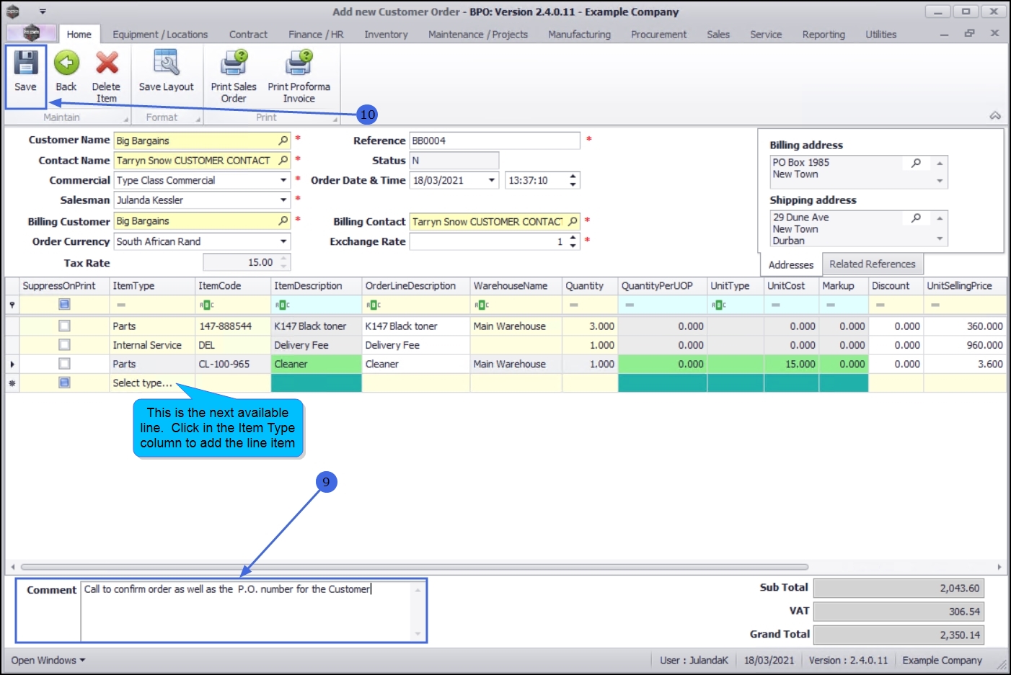Open the order date calendar dropdown
This screenshot has width=1011, height=675.
point(492,181)
